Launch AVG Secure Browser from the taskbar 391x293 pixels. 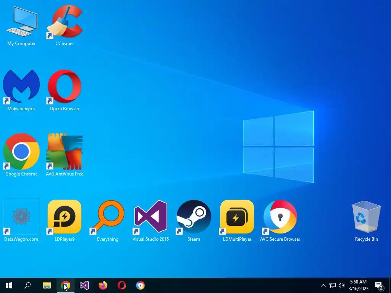(141, 285)
